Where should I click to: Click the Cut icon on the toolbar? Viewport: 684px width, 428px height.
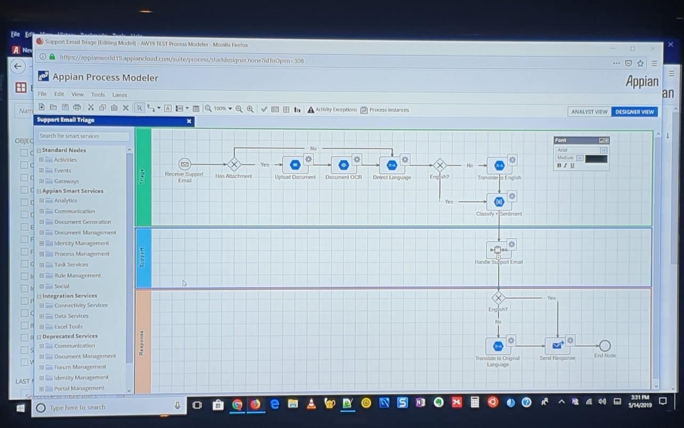point(91,109)
